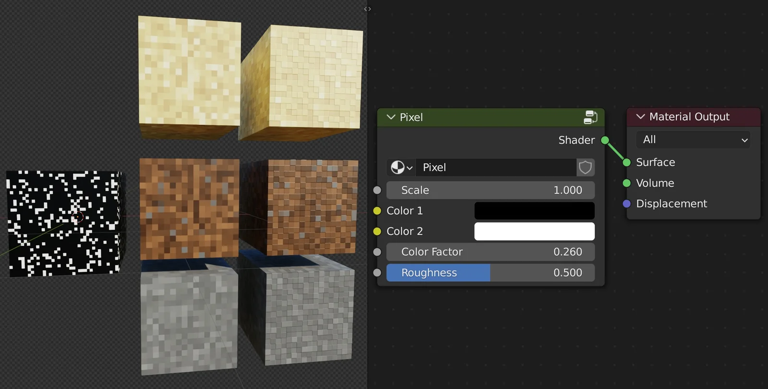
Task: Select the Pixel node title
Action: pyautogui.click(x=411, y=117)
